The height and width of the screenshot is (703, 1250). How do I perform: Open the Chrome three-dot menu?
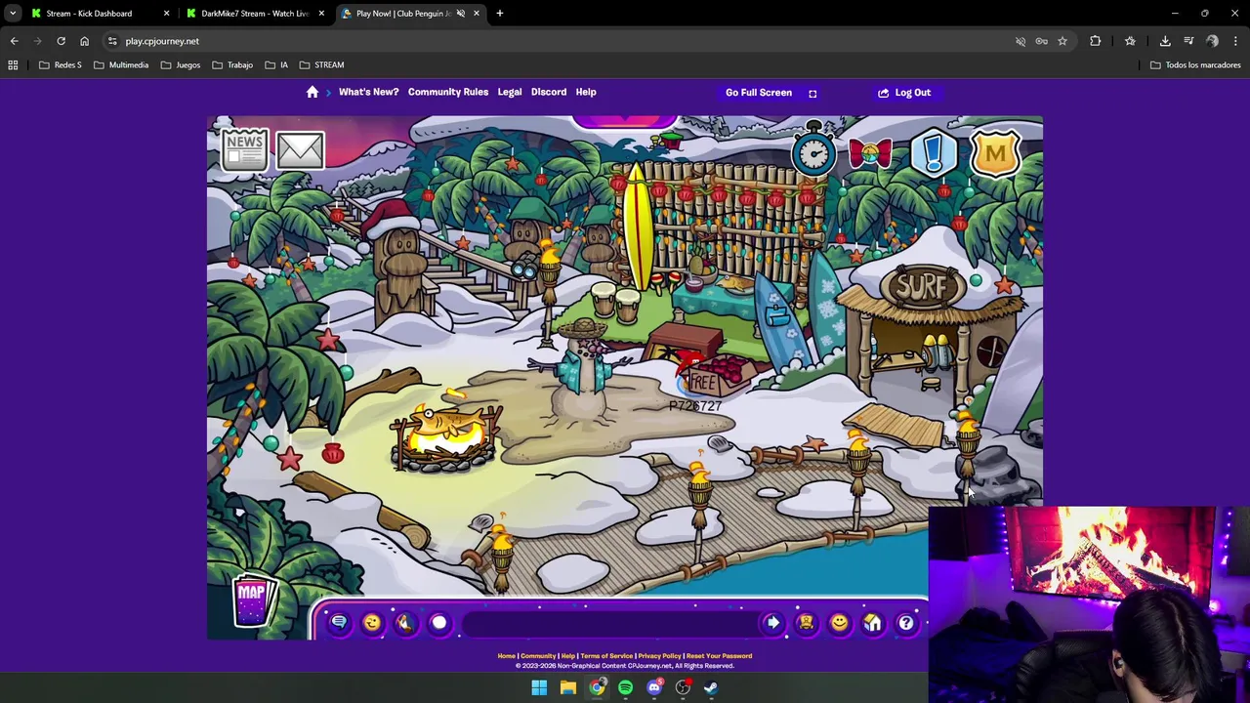(1235, 41)
